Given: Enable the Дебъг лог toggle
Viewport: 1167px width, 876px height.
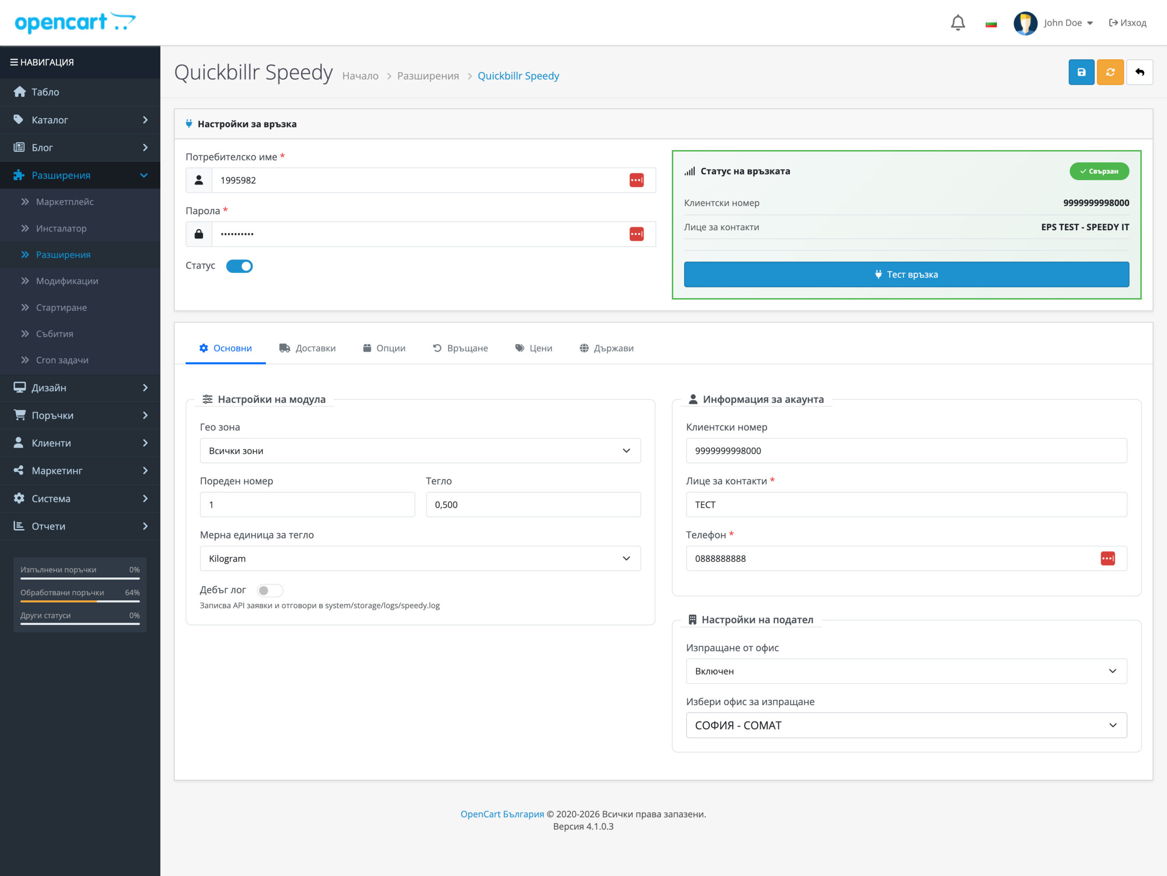Looking at the screenshot, I should (269, 591).
